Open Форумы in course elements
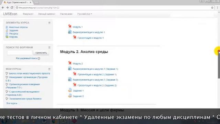Image resolution: width=220 pixels, height=124 pixels. click(13, 37)
